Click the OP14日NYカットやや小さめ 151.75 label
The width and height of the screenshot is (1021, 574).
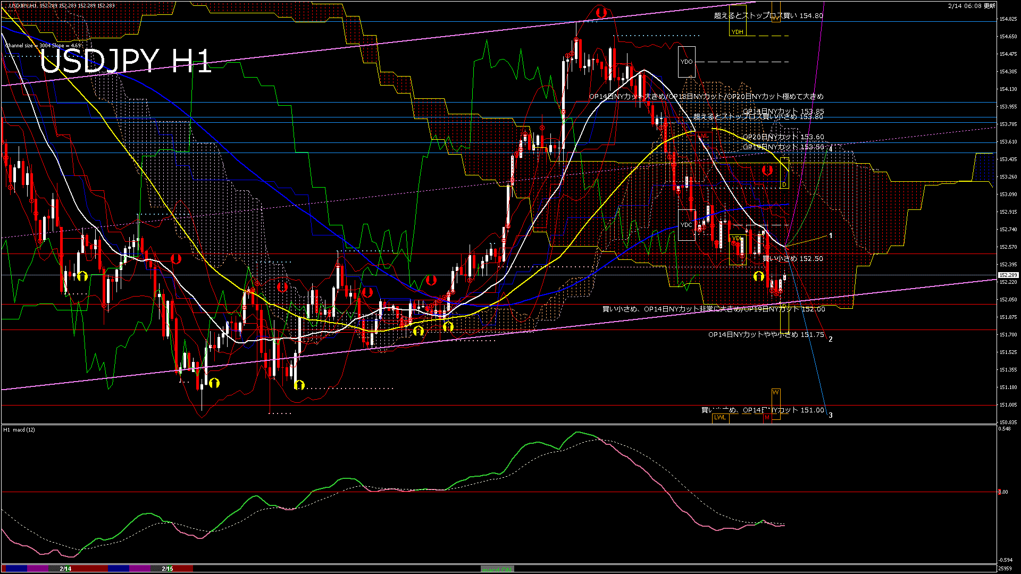(x=766, y=335)
